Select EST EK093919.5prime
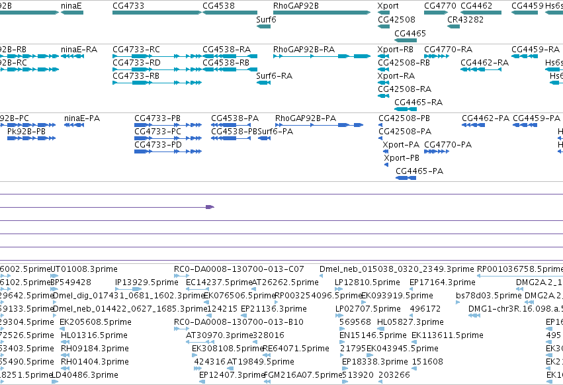 364,302
